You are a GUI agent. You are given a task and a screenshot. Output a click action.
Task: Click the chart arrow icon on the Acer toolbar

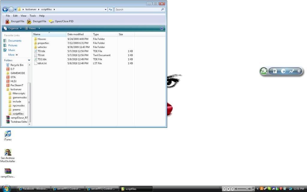[x=291, y=71]
